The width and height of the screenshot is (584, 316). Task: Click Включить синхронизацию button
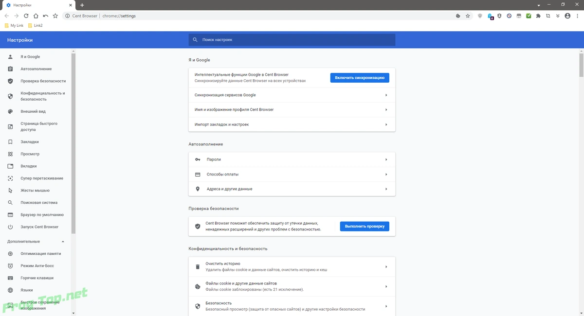click(x=360, y=78)
